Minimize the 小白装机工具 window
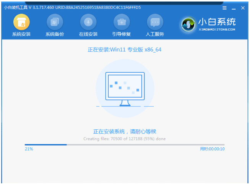 pos(234,9)
